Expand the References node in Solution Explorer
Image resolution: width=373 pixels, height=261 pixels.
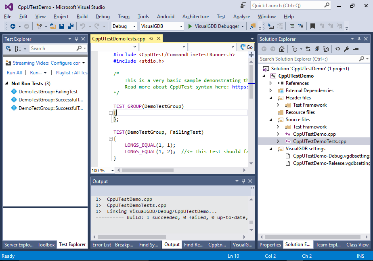point(271,83)
